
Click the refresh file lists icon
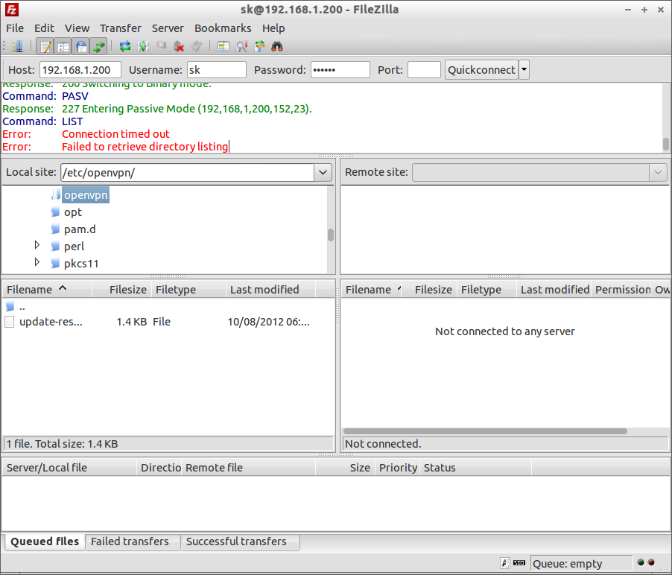(x=124, y=46)
